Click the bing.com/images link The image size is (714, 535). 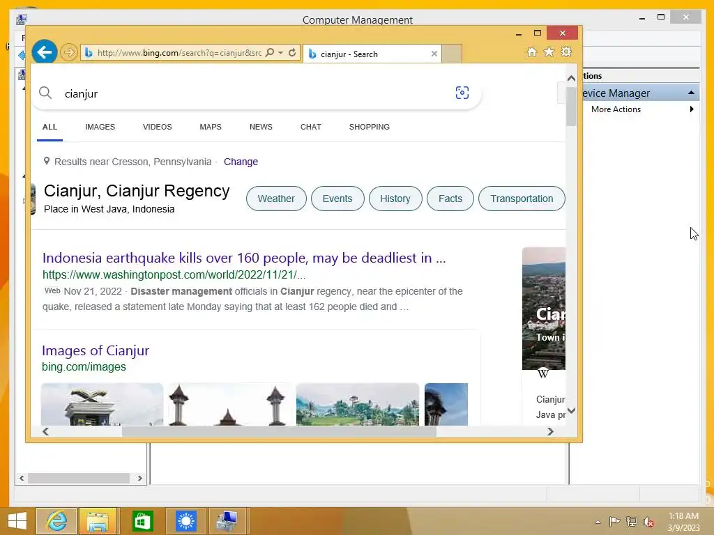click(x=84, y=366)
